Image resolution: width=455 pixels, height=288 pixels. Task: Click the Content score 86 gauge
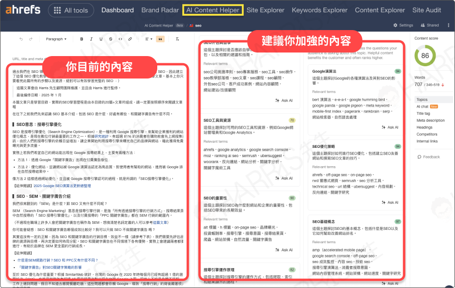(x=425, y=56)
